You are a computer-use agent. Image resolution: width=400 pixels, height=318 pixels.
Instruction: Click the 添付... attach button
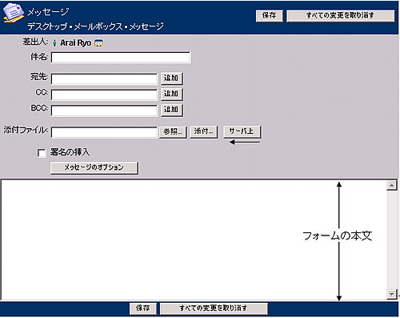point(204,131)
